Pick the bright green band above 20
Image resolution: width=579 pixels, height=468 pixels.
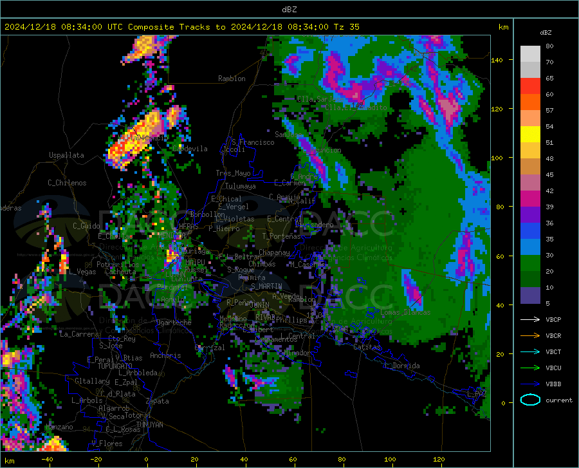tap(530, 263)
